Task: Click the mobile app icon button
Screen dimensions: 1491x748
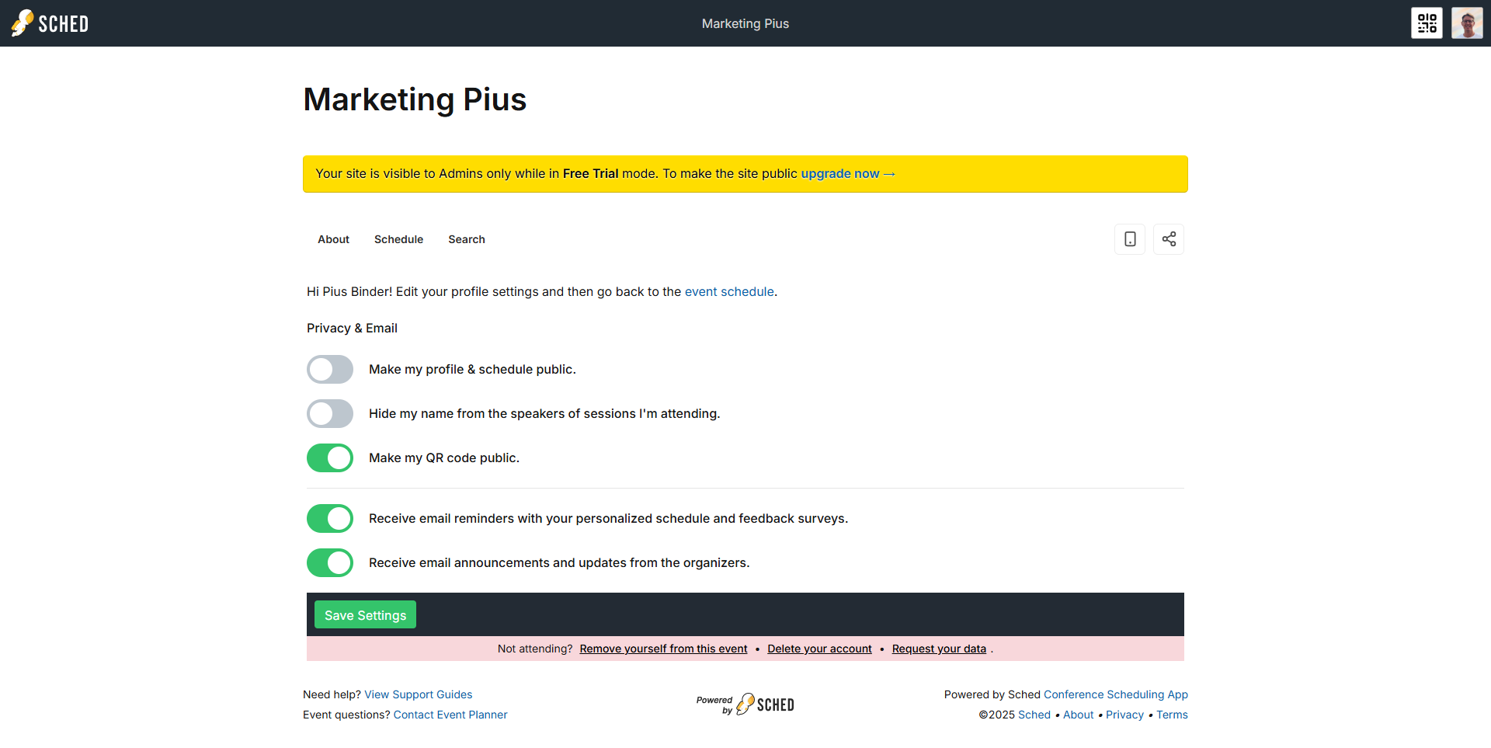Action: click(1130, 239)
